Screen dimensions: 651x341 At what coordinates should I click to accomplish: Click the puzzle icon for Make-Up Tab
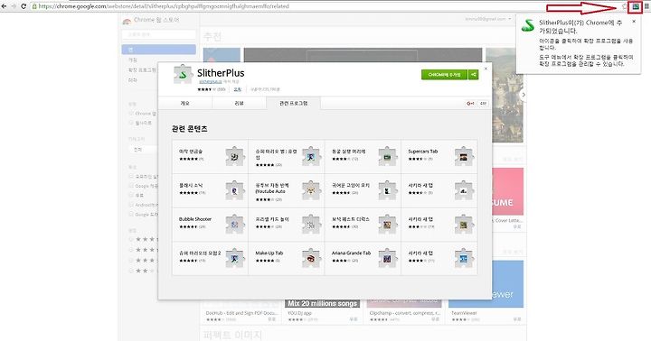coord(311,258)
